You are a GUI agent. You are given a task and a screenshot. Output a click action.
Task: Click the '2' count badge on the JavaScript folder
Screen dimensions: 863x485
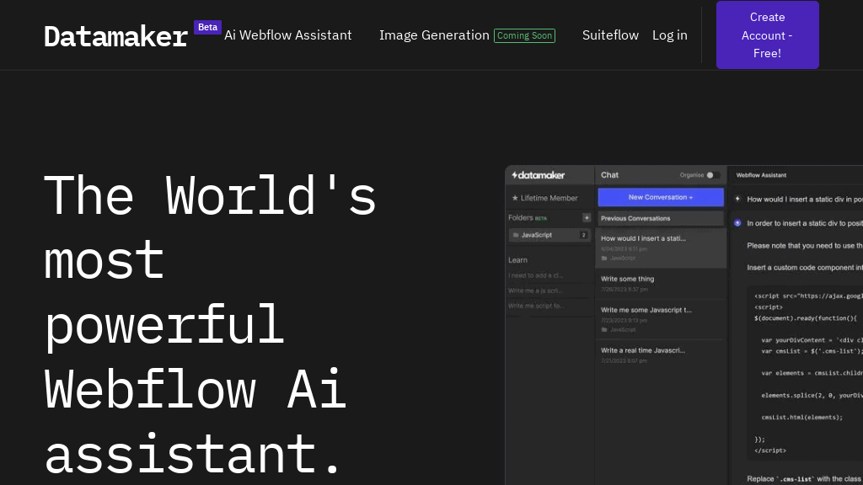tap(583, 235)
